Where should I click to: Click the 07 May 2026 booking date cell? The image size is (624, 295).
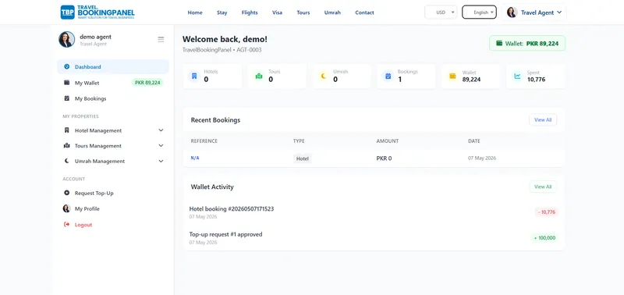click(482, 158)
